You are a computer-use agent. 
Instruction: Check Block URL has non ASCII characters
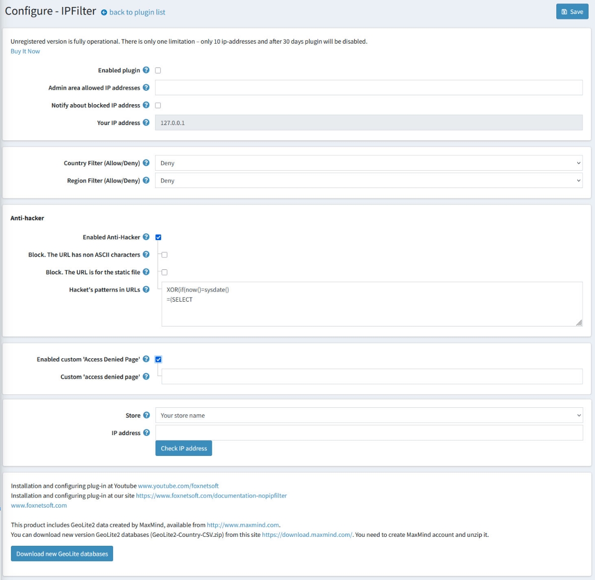(165, 255)
